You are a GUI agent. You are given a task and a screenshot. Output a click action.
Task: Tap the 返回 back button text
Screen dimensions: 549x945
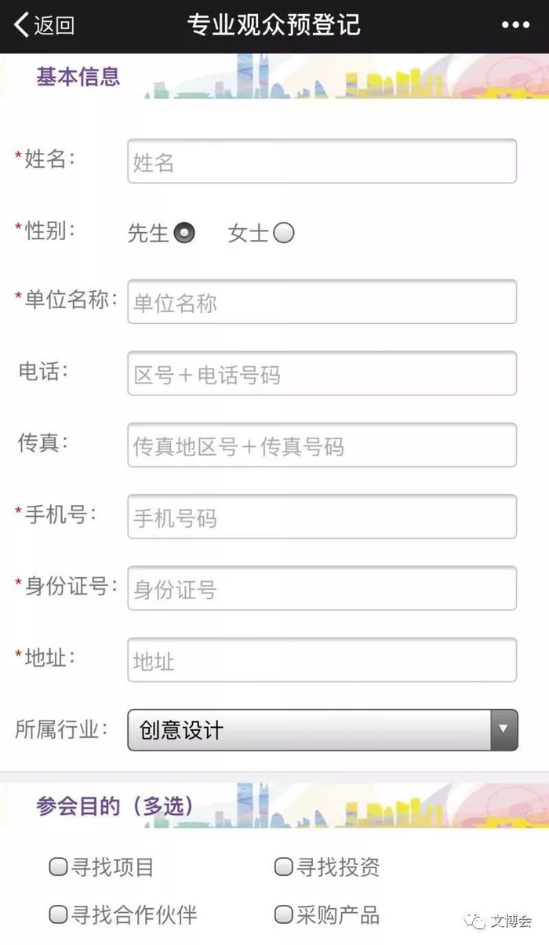(54, 25)
